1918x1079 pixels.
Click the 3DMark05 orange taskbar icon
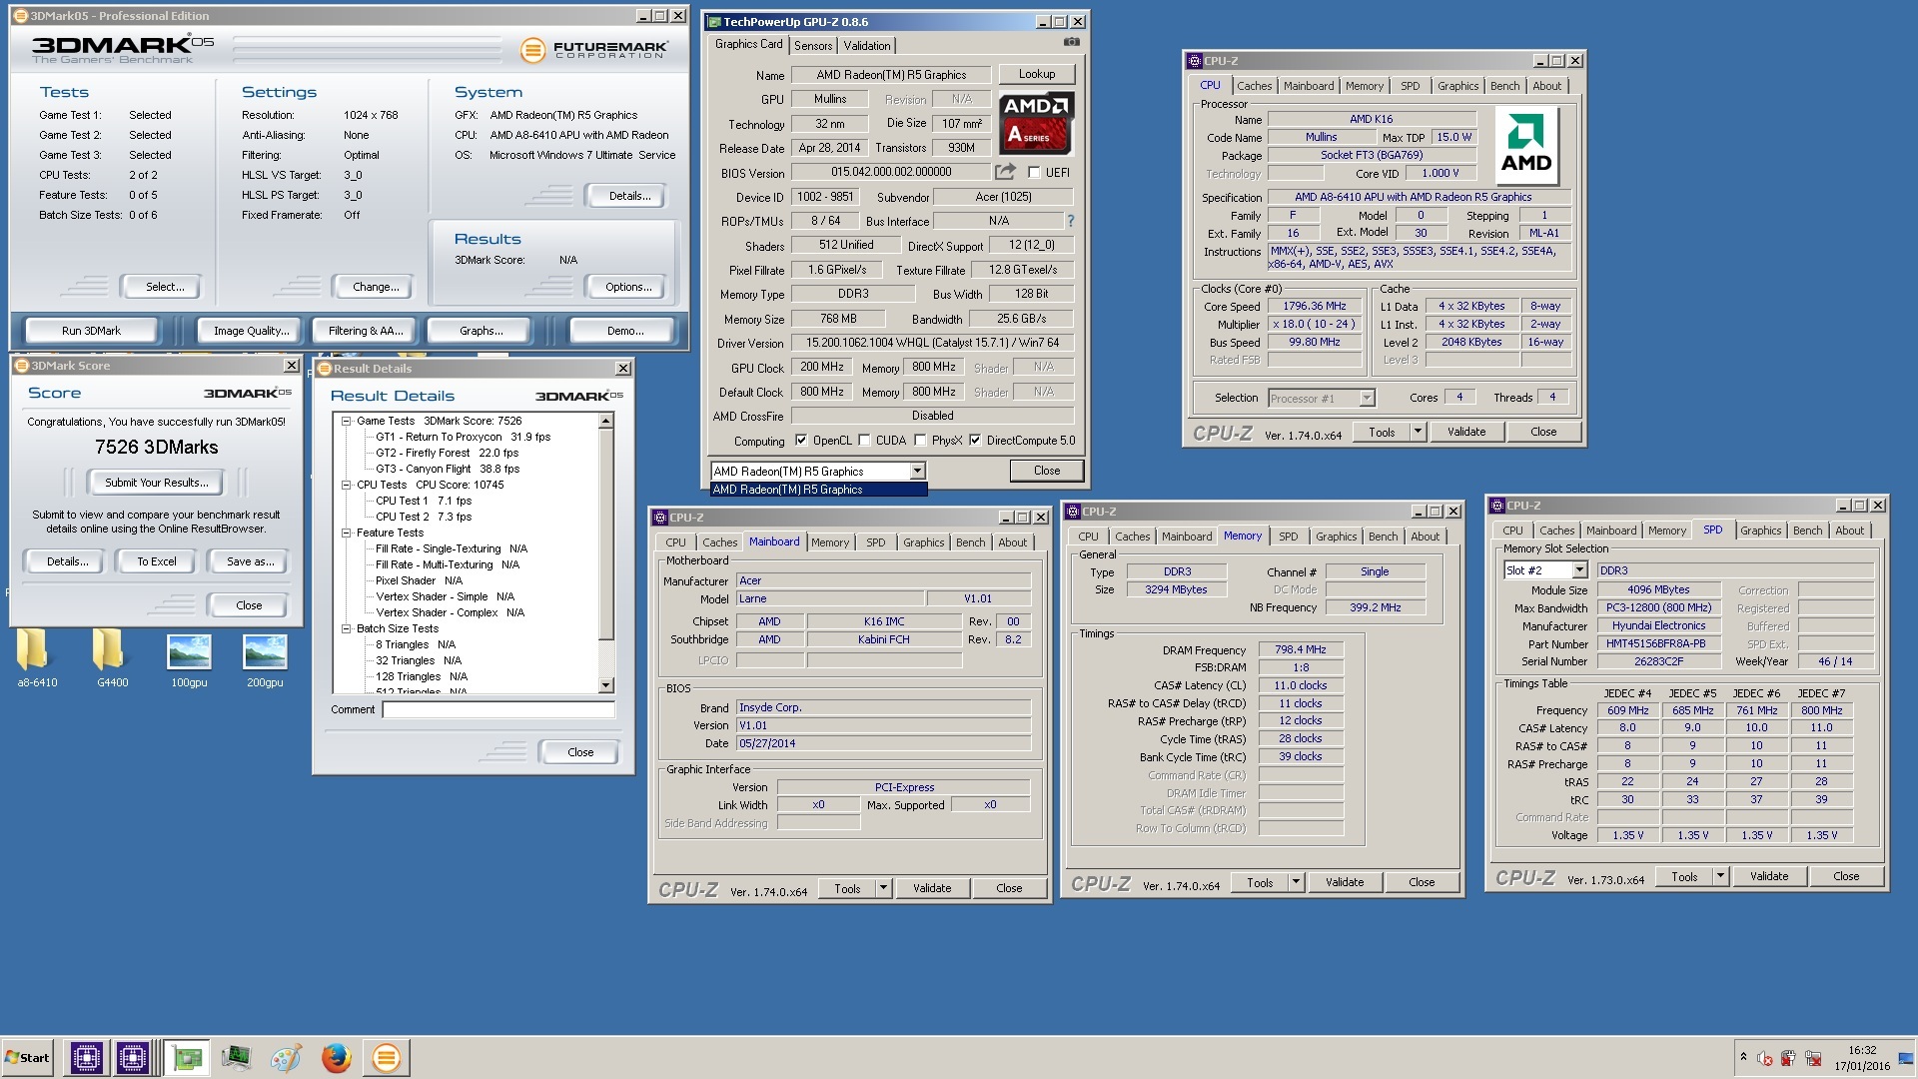click(386, 1057)
